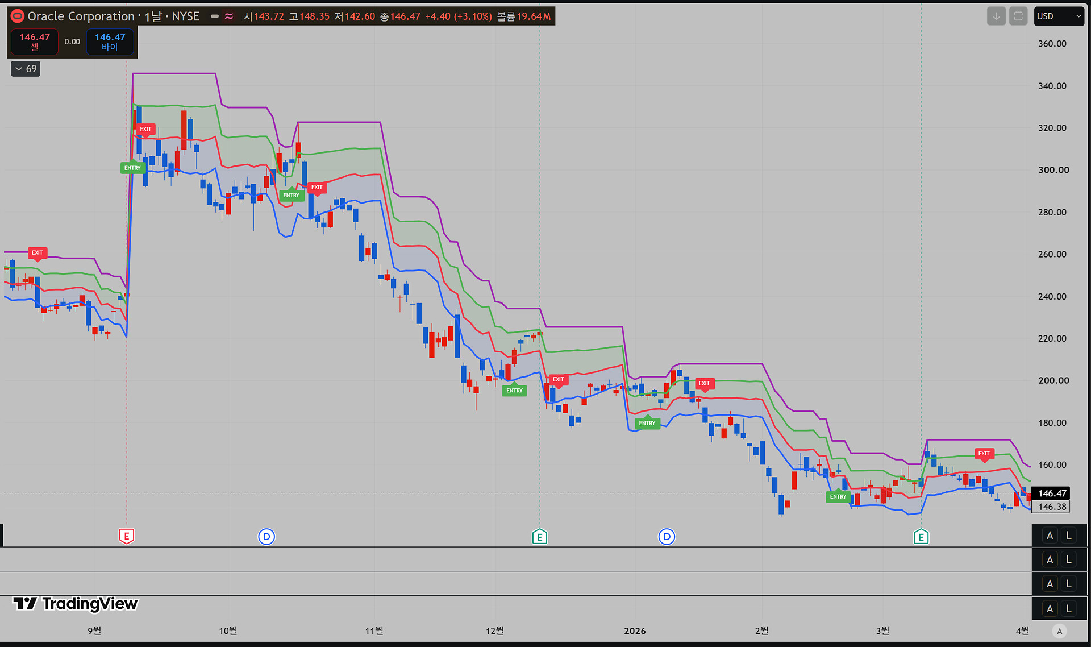Click the 시143.72 open value in the legend
This screenshot has height=647, width=1091.
point(264,16)
